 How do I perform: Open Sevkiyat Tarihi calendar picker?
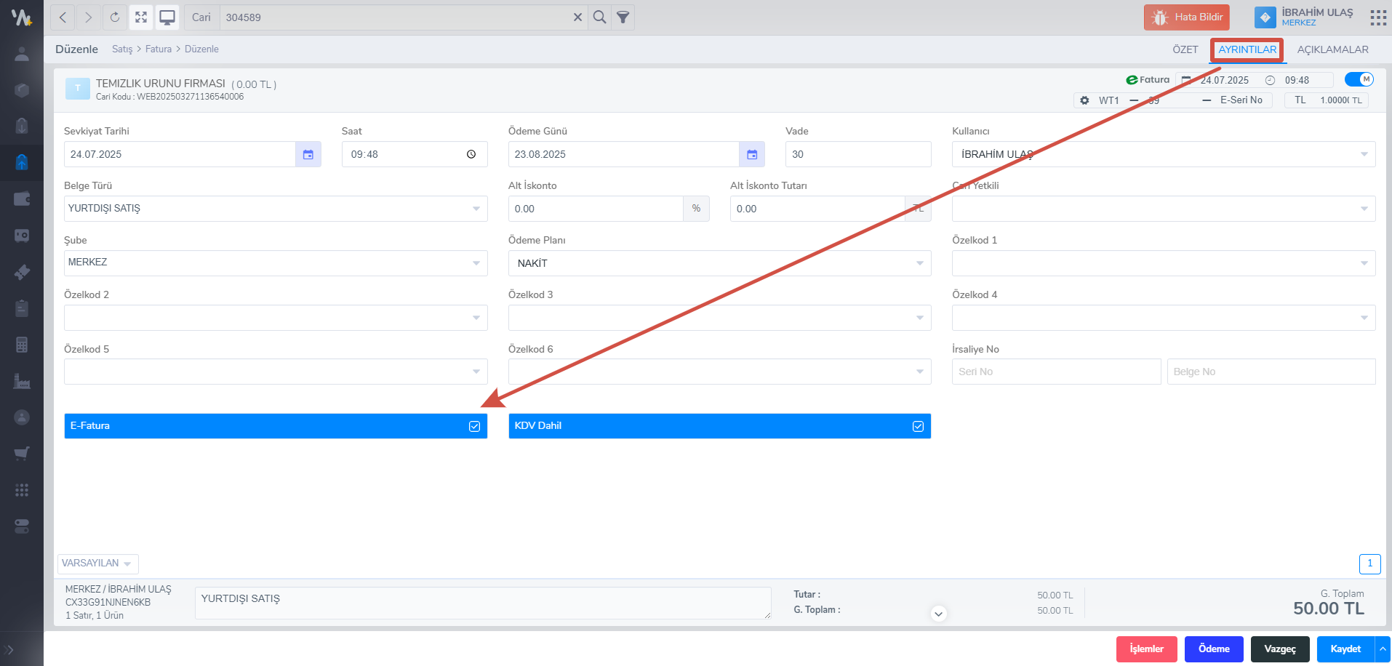[308, 154]
